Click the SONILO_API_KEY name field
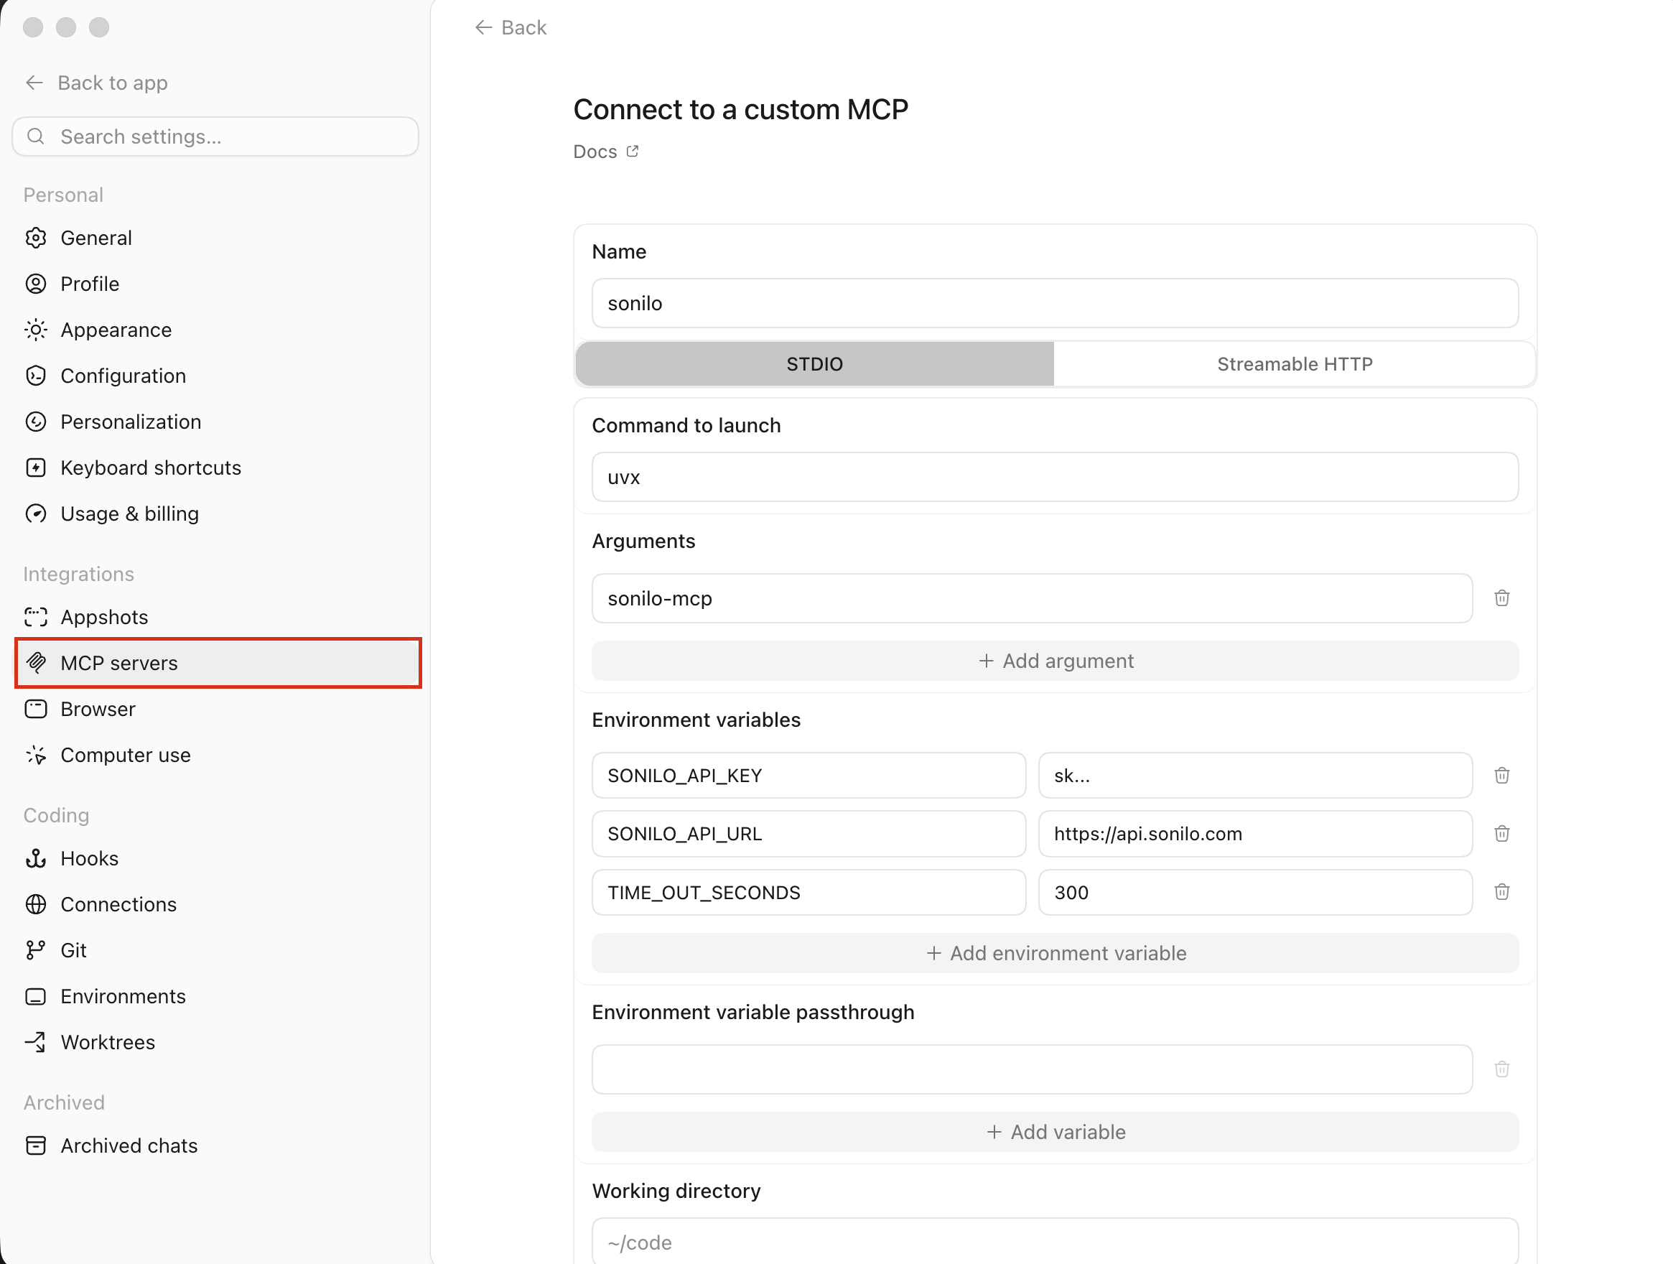The width and height of the screenshot is (1673, 1264). [808, 776]
